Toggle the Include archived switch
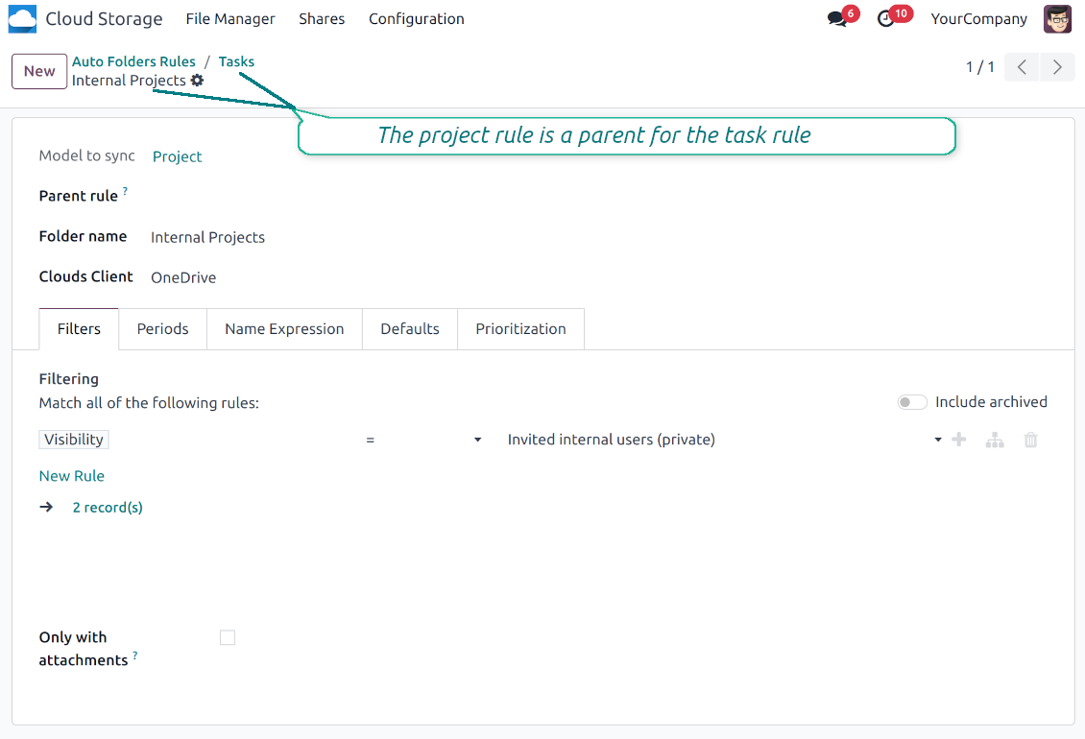Image resolution: width=1085 pixels, height=739 pixels. tap(912, 402)
